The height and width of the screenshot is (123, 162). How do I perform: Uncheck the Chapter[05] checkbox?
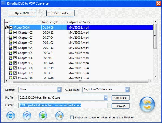[x=15, y=53]
